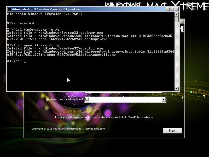The image size is (209, 157).
Task: Maximize the Administrator cmd.exe window
Action: click(x=172, y=9)
